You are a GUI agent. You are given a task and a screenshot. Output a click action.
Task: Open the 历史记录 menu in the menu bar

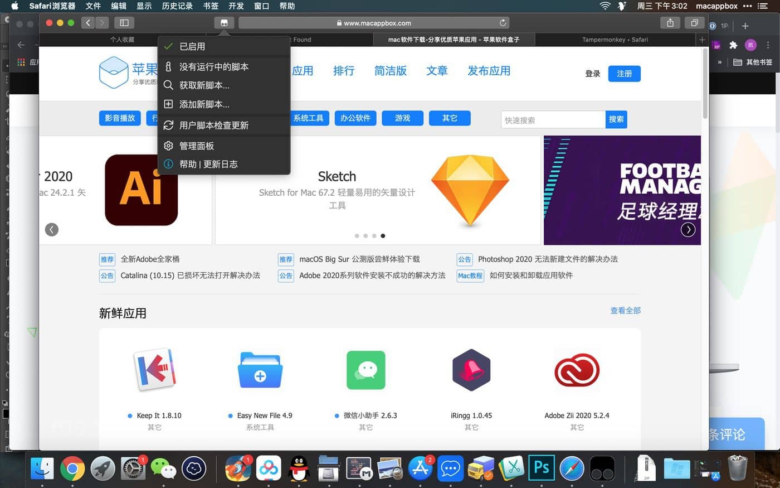pos(177,6)
